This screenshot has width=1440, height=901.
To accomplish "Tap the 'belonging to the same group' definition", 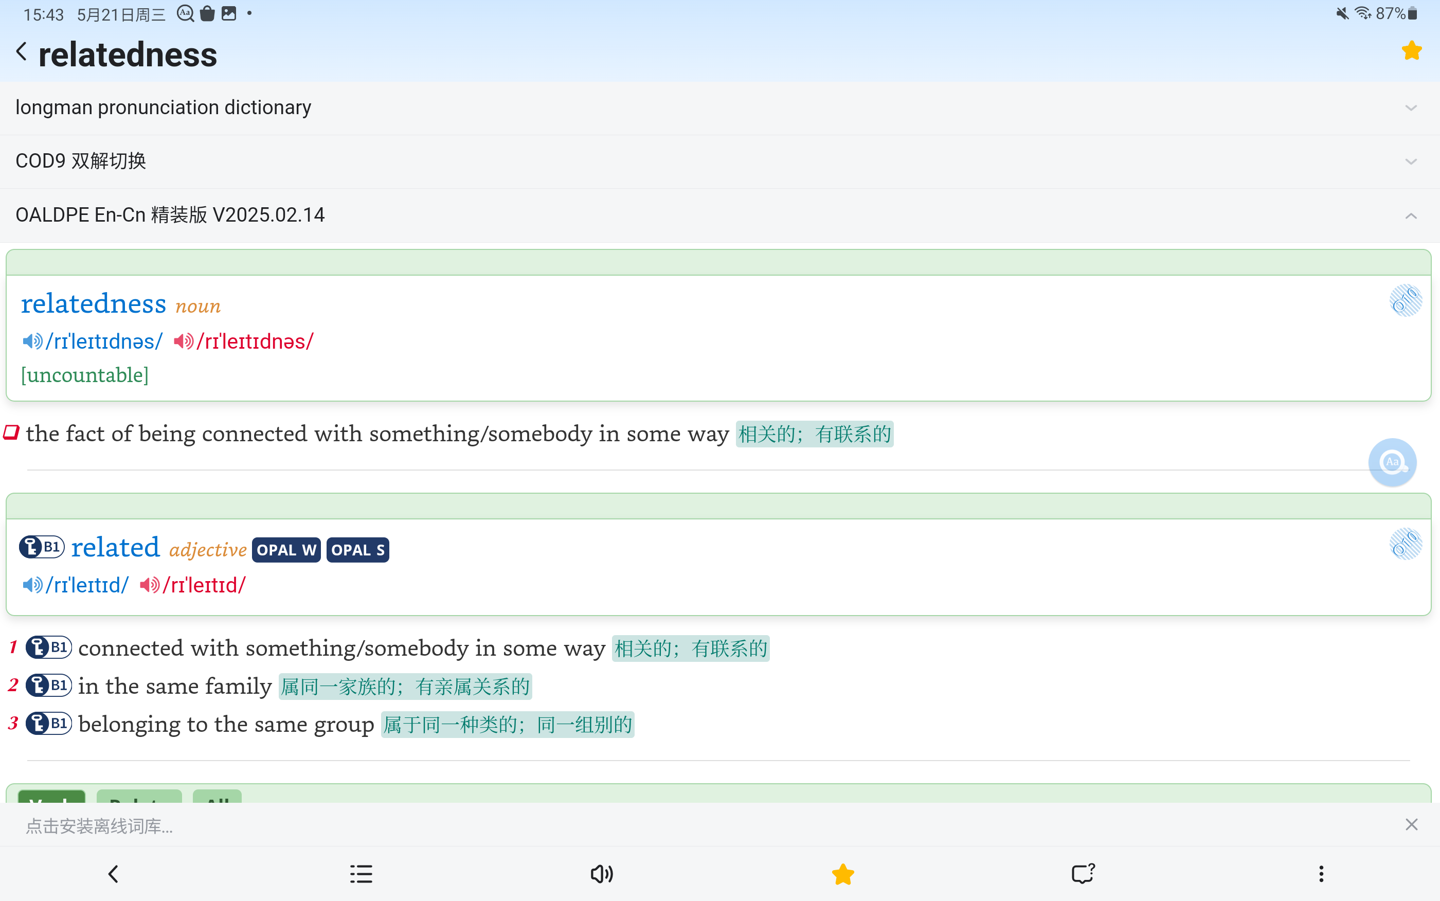I will click(x=226, y=725).
